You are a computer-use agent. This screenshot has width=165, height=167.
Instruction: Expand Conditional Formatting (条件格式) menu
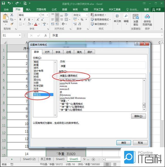click(x=98, y=15)
